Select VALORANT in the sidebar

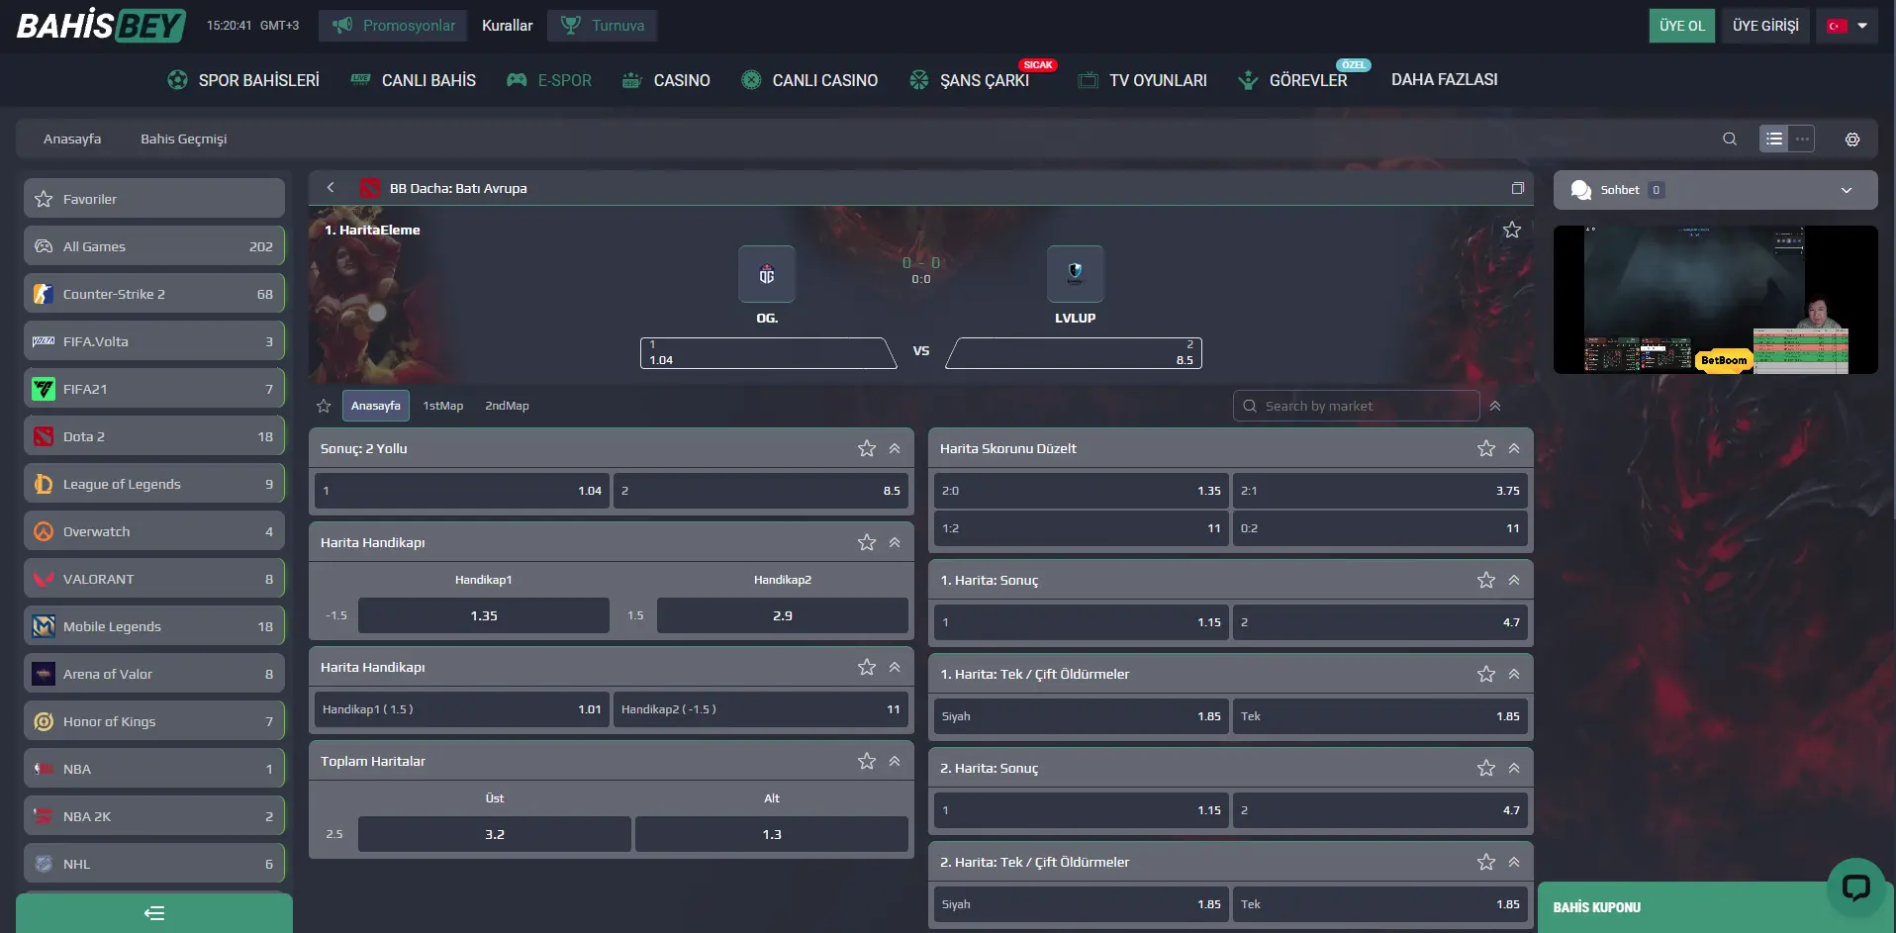(154, 579)
